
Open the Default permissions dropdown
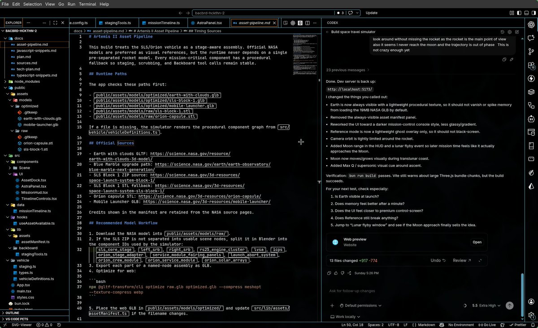[x=361, y=306]
